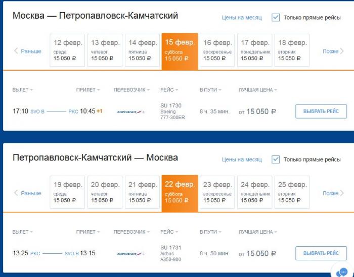The image size is (354, 277).
Task: Click Aeroflot logo on SU 1730 flight
Action: tap(130, 112)
